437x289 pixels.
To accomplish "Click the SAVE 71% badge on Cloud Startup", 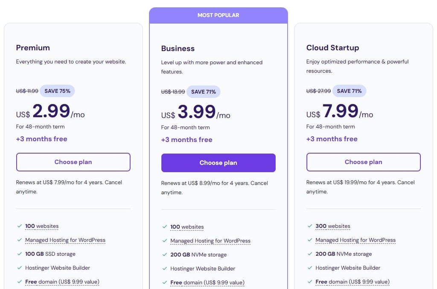I will (x=349, y=91).
